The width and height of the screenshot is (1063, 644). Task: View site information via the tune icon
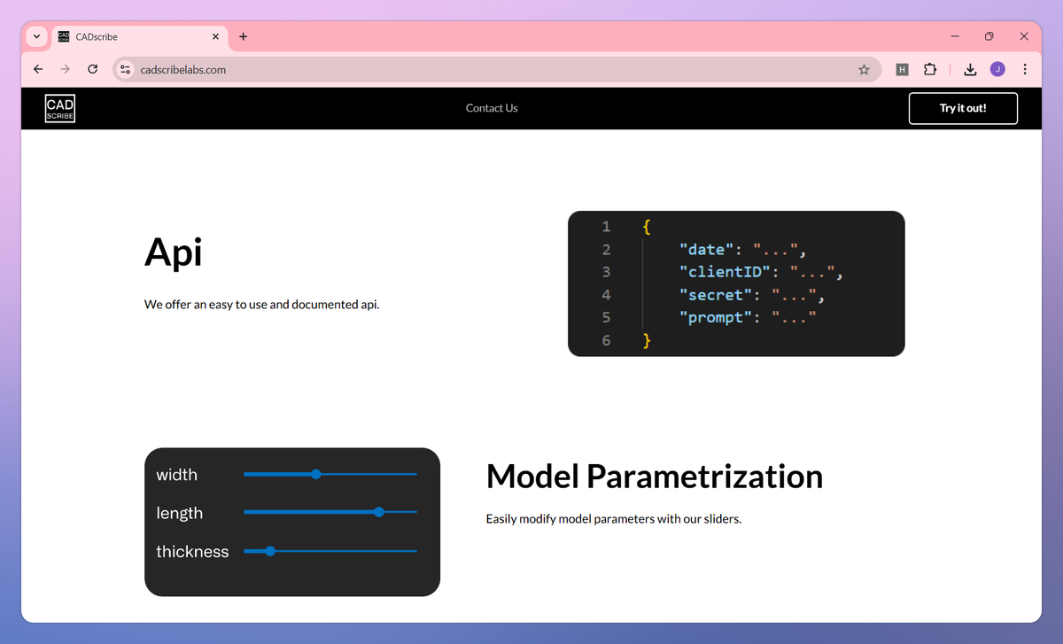[125, 69]
